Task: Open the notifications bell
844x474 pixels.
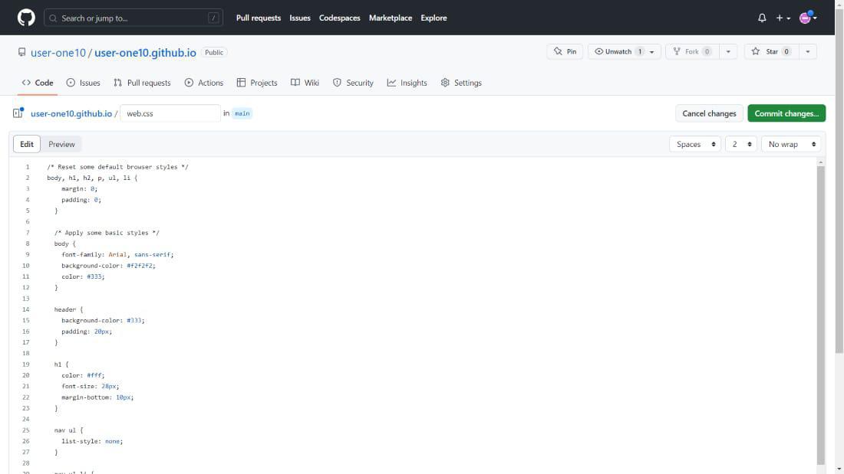Action: [761, 17]
